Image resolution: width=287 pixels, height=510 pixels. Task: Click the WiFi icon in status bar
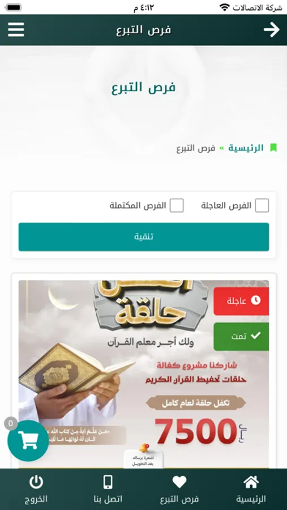point(225,7)
